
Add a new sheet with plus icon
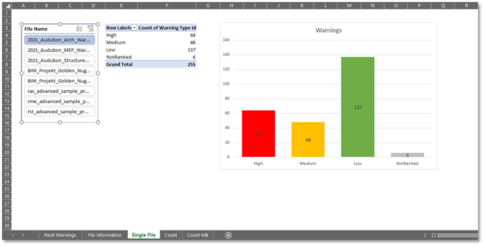click(228, 235)
